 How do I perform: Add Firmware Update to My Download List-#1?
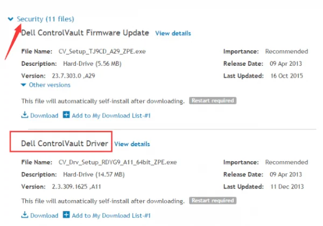pyautogui.click(x=111, y=115)
